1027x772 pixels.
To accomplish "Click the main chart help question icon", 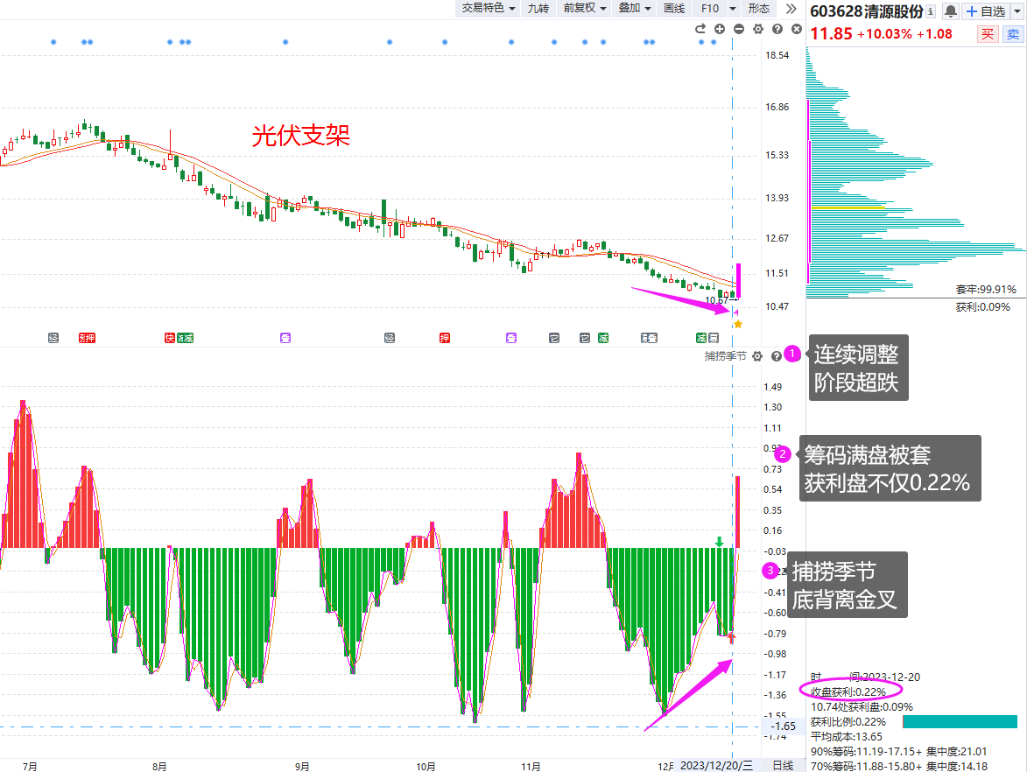I will 777,29.
